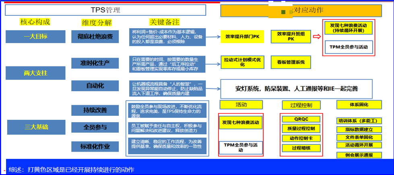Select the 对应动作 orange header bar

coord(301,10)
